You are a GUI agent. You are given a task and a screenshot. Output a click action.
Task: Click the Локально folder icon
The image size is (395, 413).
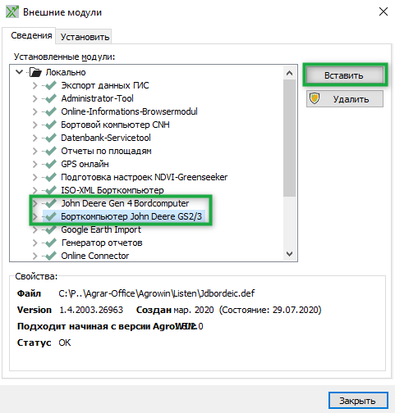tap(35, 72)
